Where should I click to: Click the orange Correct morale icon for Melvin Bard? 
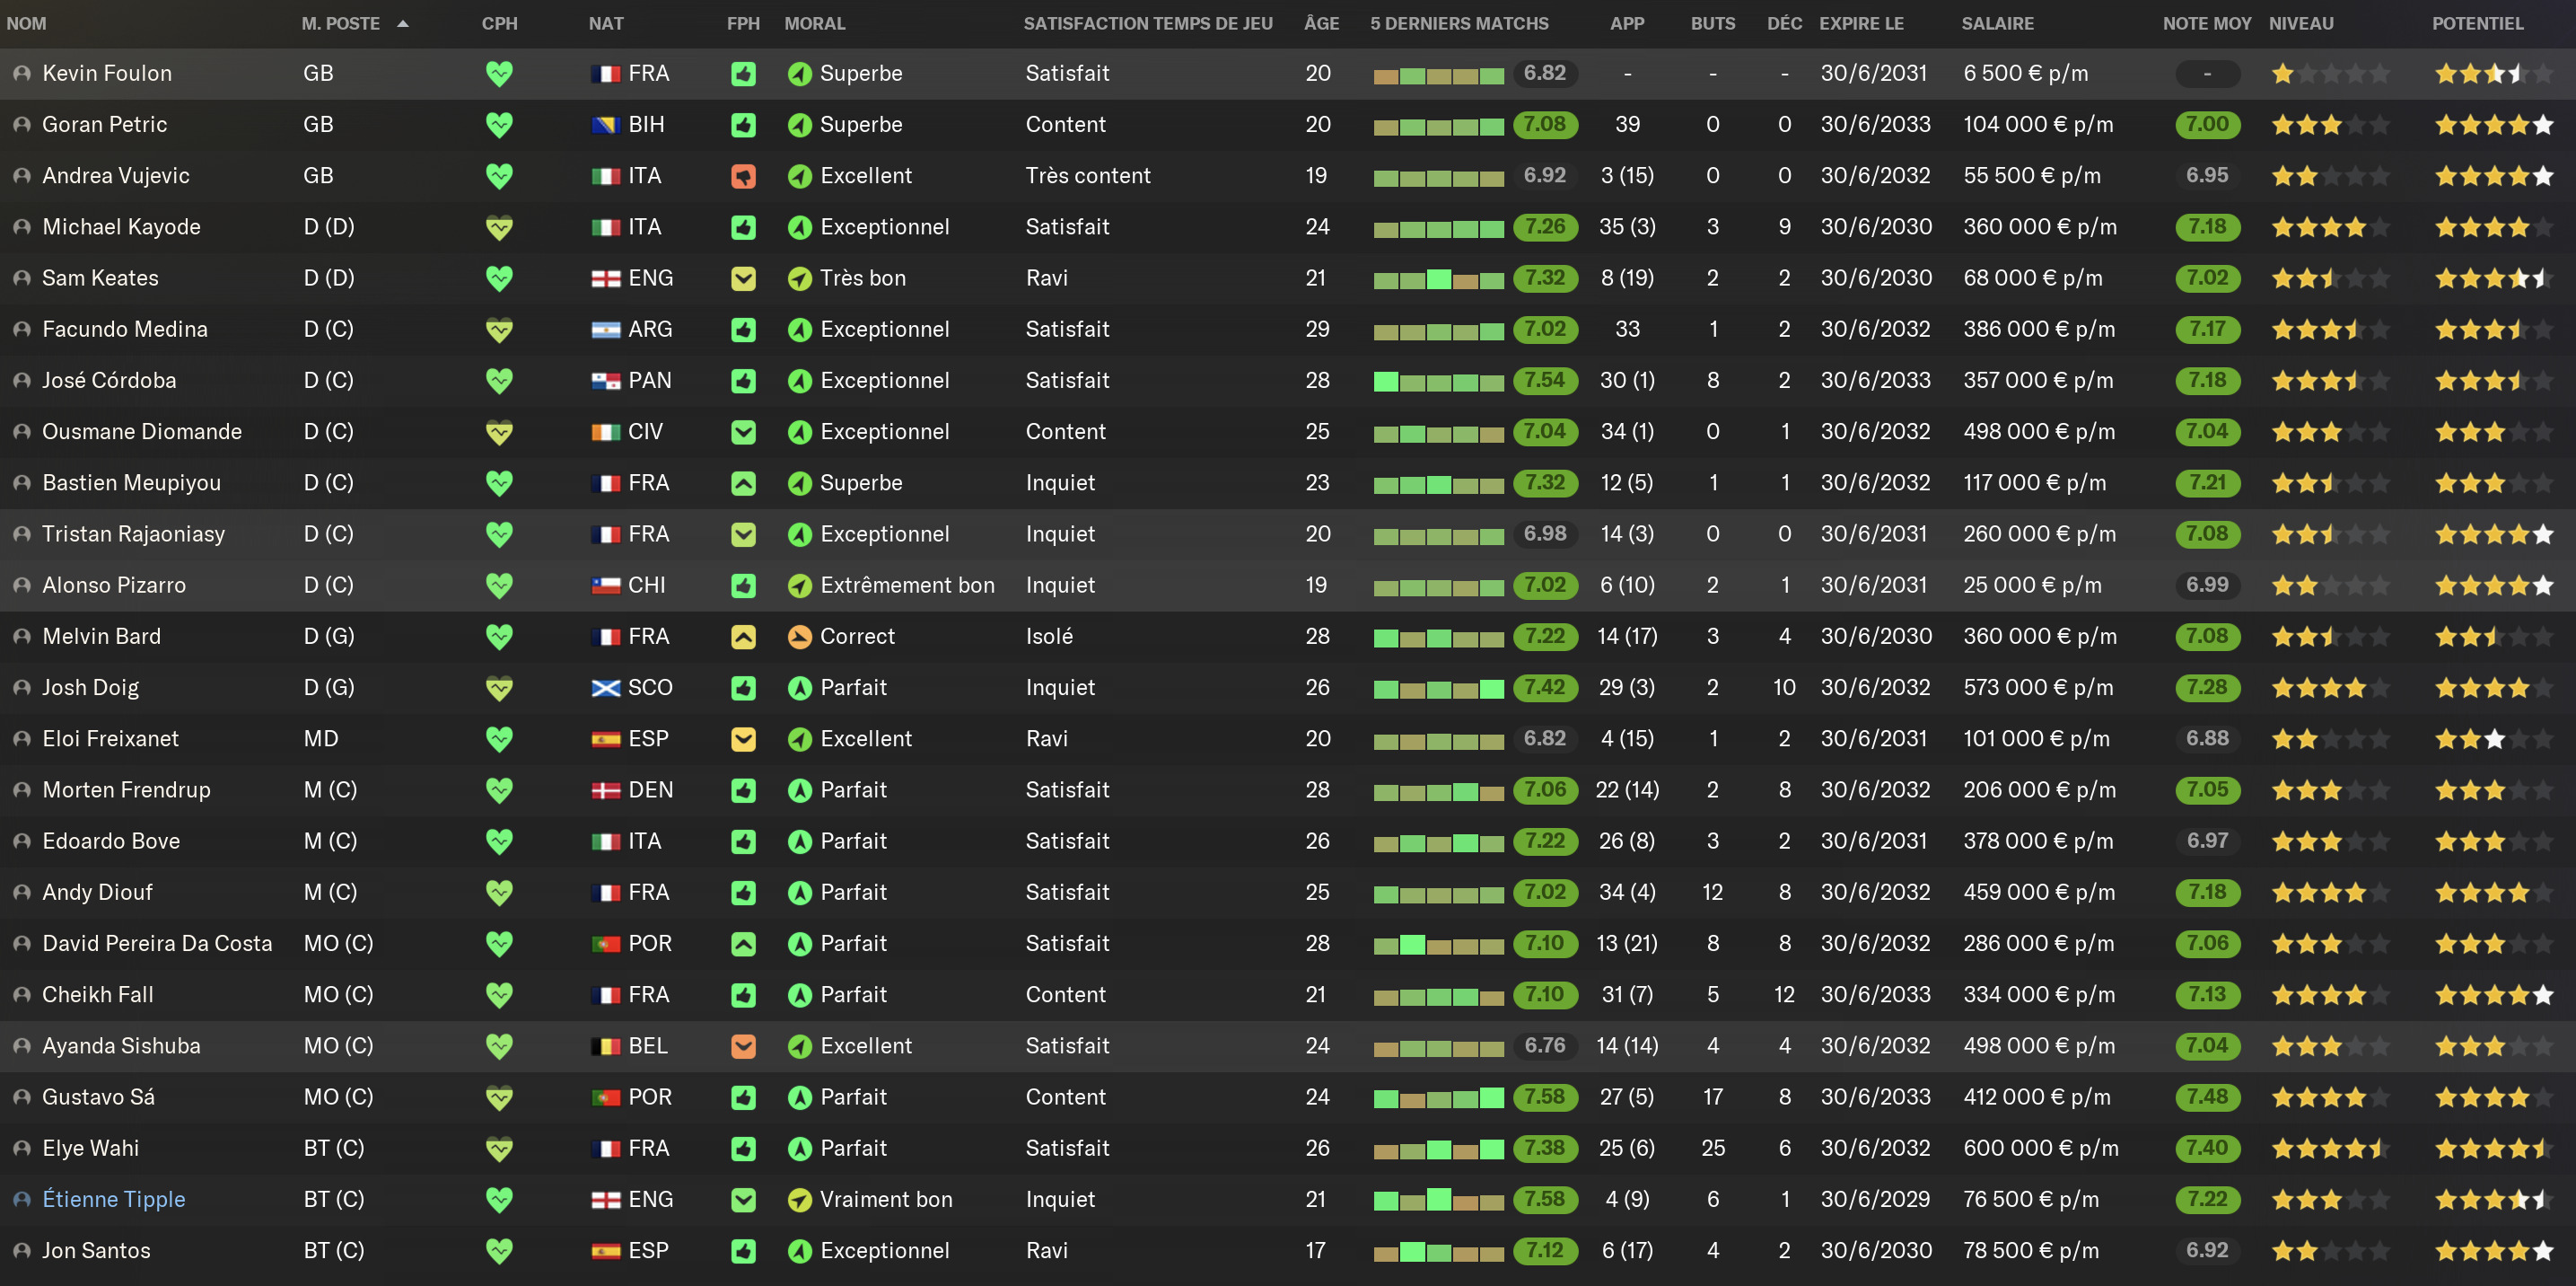click(x=799, y=637)
